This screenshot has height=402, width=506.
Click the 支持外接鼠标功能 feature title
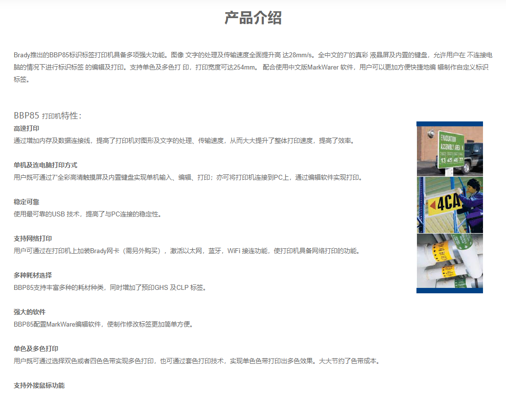point(39,385)
